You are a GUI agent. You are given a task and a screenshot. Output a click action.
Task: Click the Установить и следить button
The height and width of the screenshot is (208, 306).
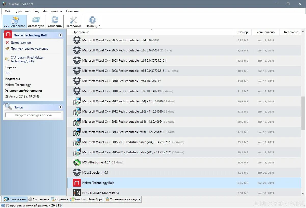click(x=123, y=199)
